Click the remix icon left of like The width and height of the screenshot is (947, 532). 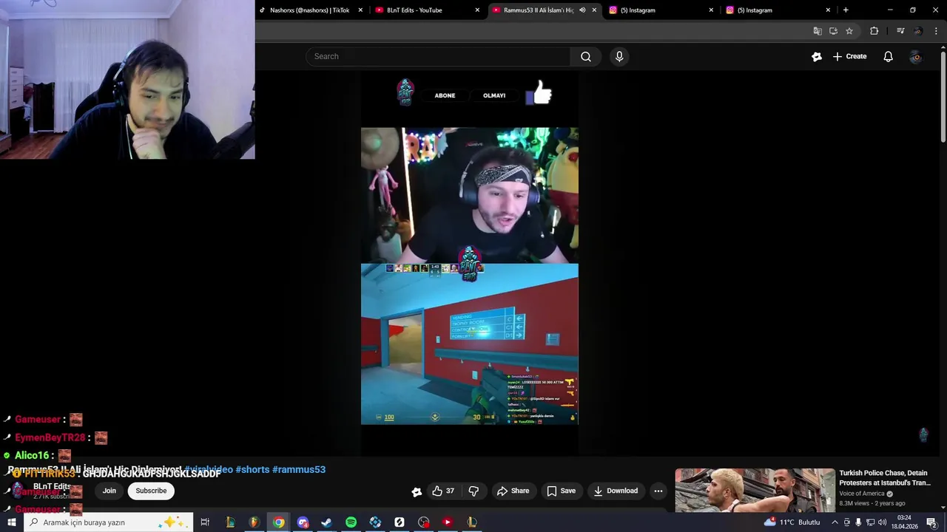(417, 491)
